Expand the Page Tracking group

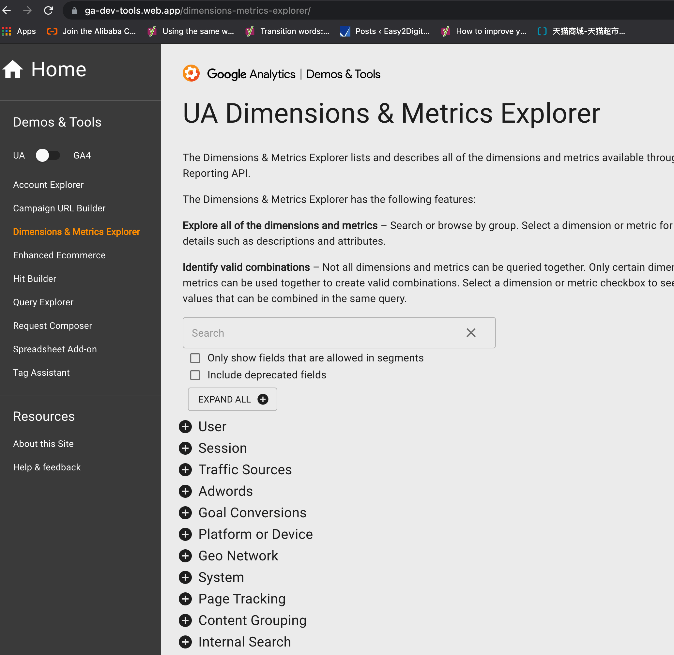click(185, 599)
